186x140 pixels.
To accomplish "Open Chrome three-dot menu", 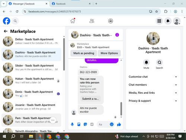I will (x=182, y=12).
